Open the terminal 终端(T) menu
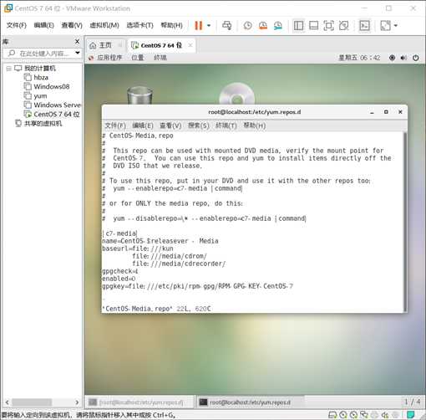The height and width of the screenshot is (420, 426). (226, 125)
